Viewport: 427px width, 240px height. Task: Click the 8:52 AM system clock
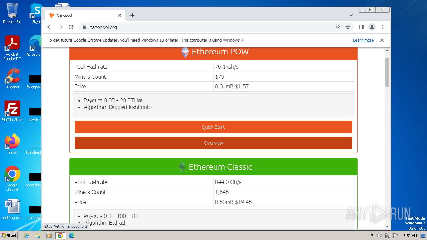pyautogui.click(x=410, y=236)
